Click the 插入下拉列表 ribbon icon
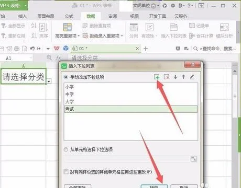241x188 pixels. click(173, 28)
